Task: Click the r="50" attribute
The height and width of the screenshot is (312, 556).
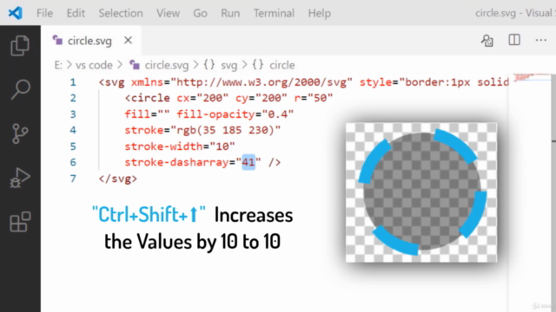Action: pos(314,98)
